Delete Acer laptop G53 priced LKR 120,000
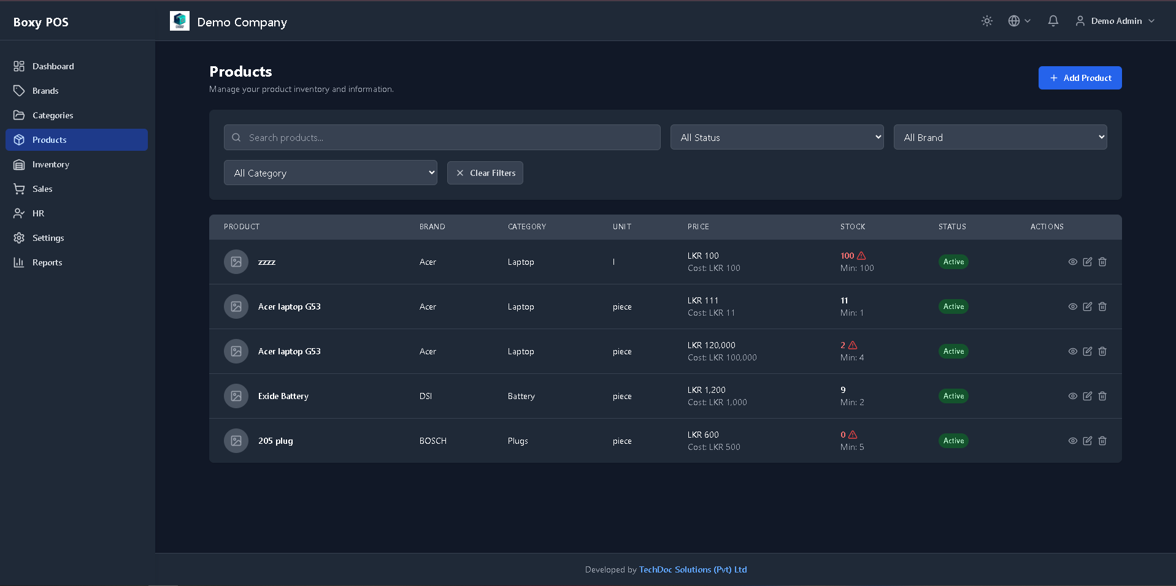Image resolution: width=1176 pixels, height=586 pixels. pyautogui.click(x=1102, y=351)
